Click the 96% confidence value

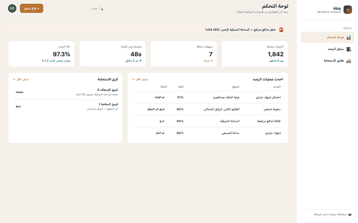pyautogui.click(x=180, y=109)
